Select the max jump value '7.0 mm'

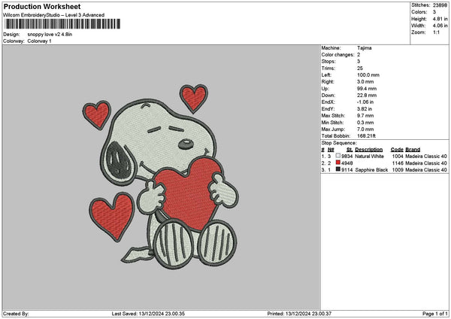[x=365, y=129]
